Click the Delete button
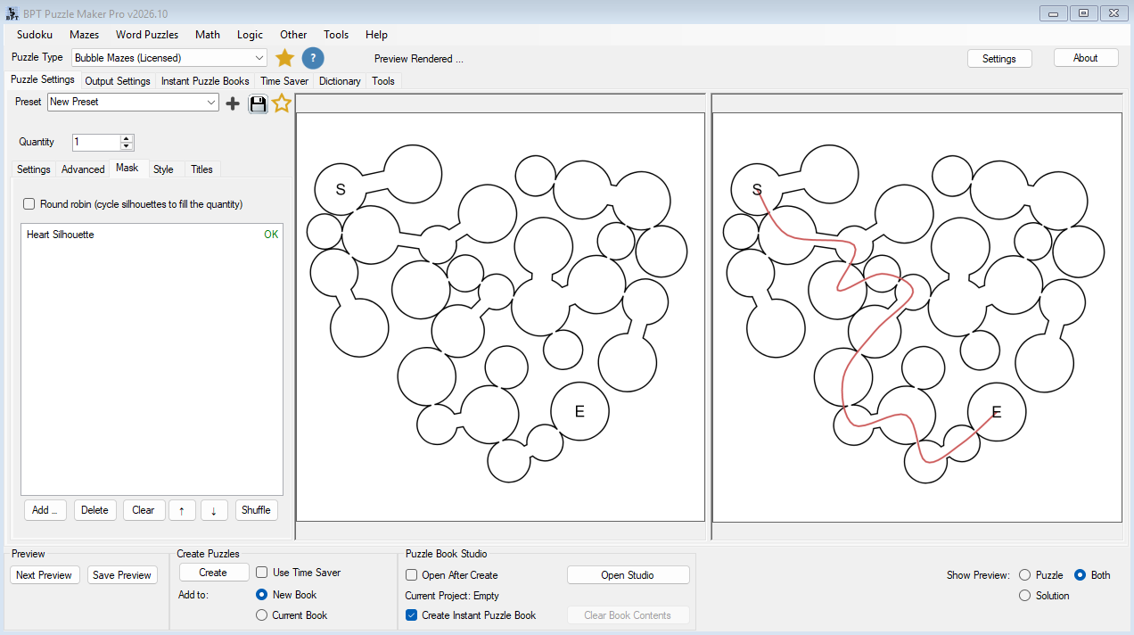The height and width of the screenshot is (635, 1134). tap(94, 510)
